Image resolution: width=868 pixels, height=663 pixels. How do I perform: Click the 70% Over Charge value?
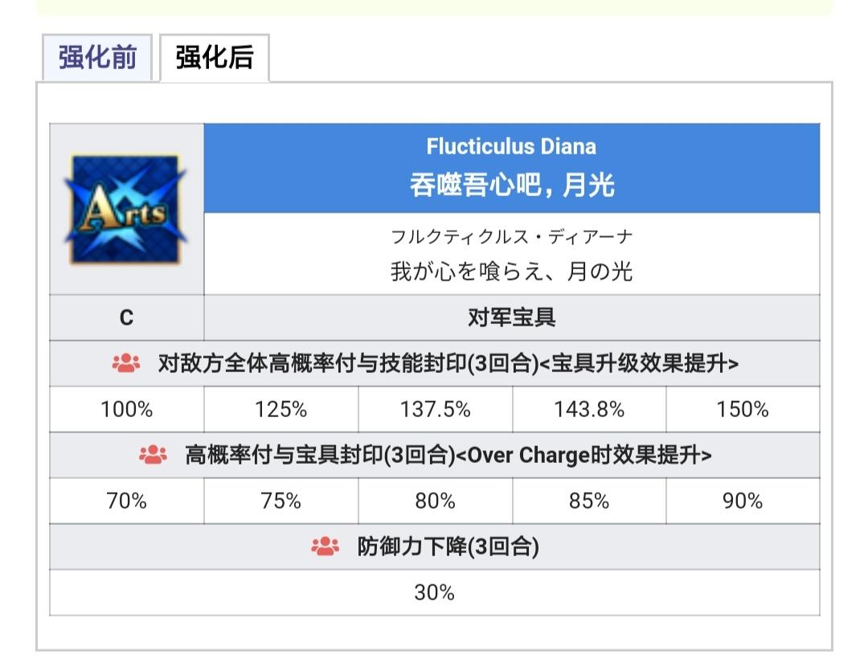click(126, 501)
